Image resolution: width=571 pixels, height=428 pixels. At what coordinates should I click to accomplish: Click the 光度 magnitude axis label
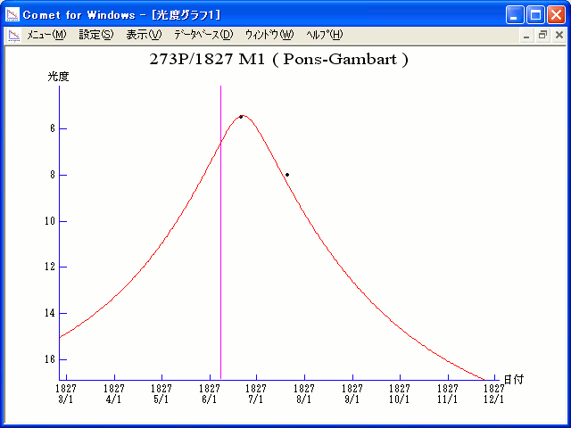click(x=58, y=77)
